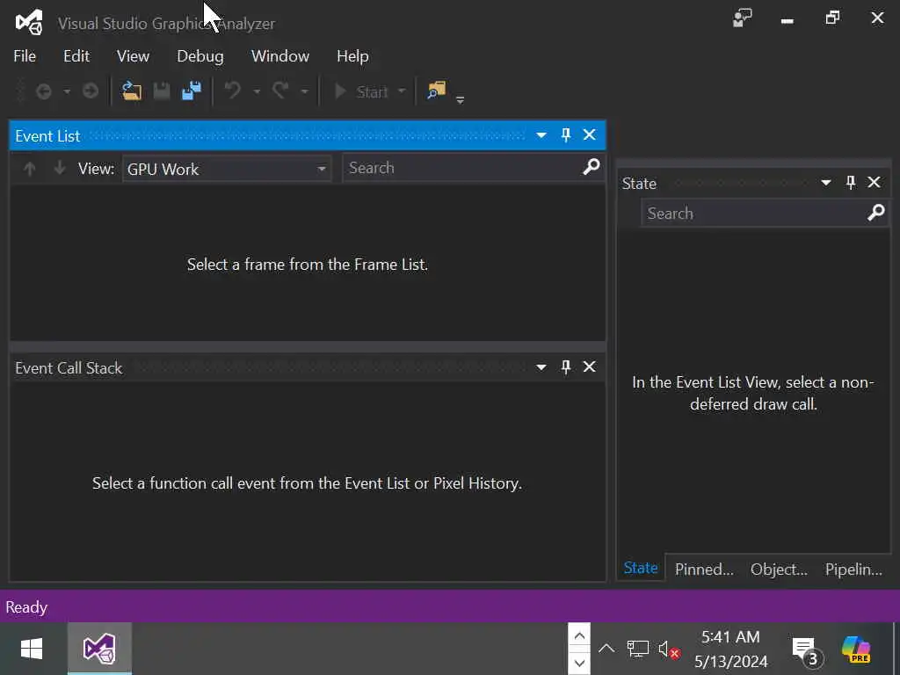Open the Debug menu
This screenshot has width=900, height=675.
[200, 56]
